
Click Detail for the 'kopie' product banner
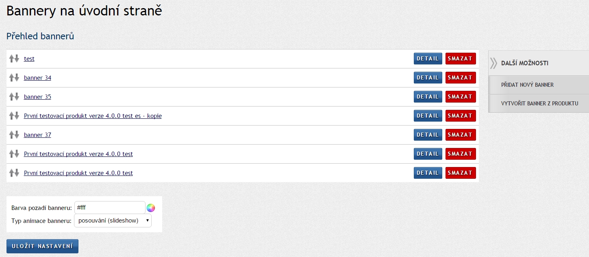pos(428,116)
